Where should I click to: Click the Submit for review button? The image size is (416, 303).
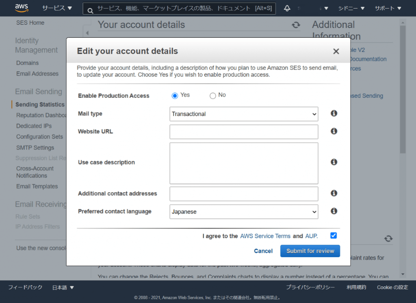pos(310,251)
